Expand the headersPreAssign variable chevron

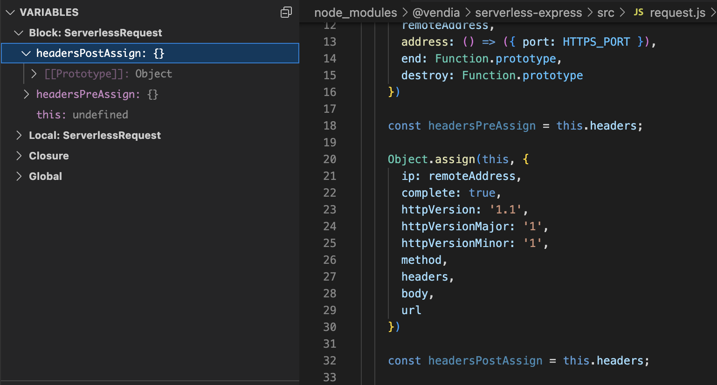tap(26, 94)
